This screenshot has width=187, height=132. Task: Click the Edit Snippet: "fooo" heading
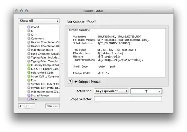tap(81, 22)
